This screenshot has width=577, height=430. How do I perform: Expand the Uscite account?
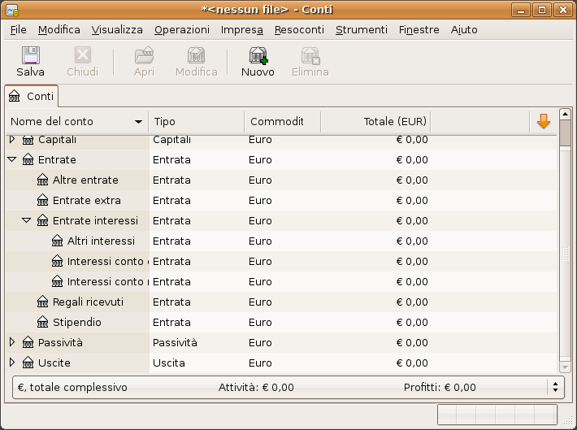coord(12,363)
